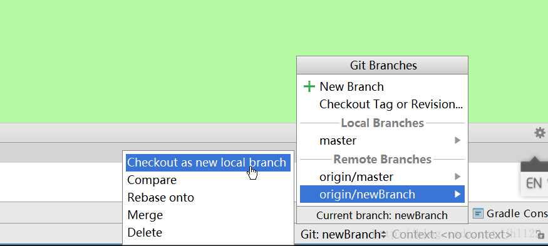Viewport: 548px width, 246px height.
Task: Open the settings gear icon
Action: point(540,133)
